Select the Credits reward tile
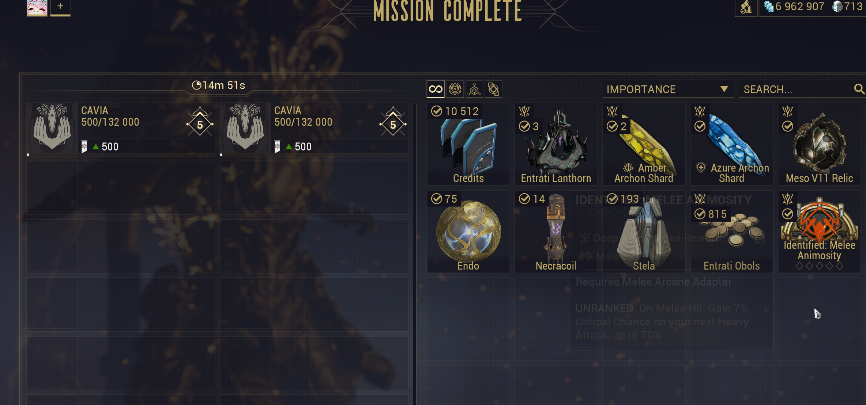Image resolution: width=866 pixels, height=405 pixels. (468, 144)
